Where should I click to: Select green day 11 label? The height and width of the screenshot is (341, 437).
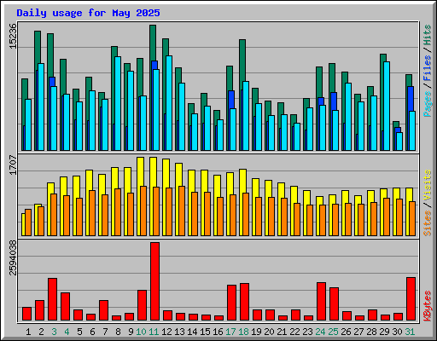[x=154, y=332]
